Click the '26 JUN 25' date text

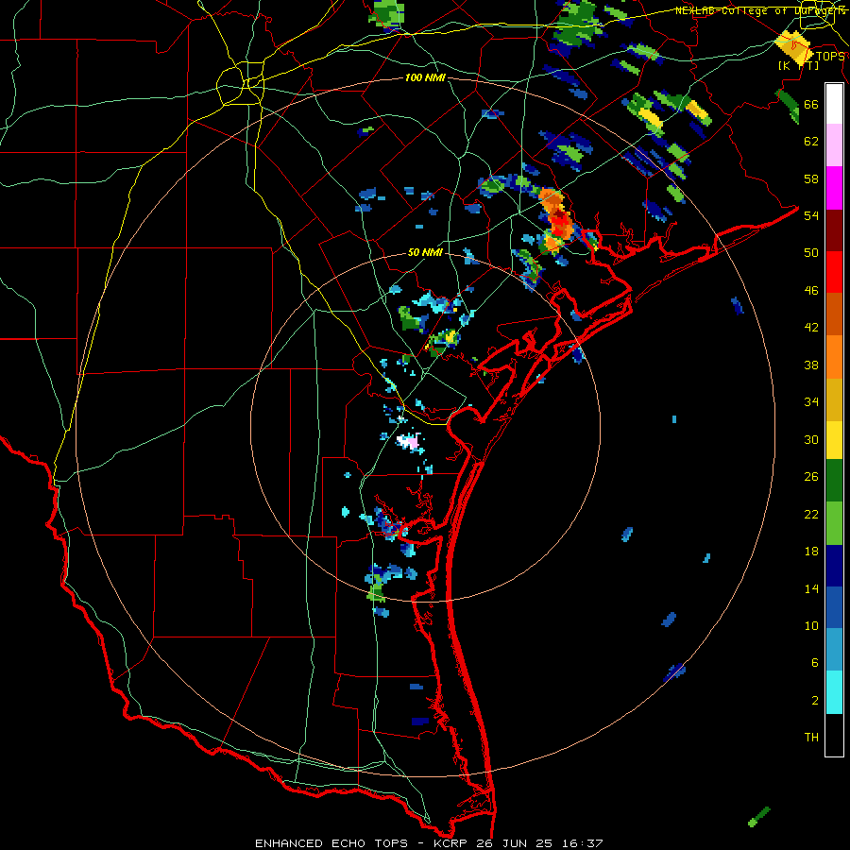(515, 843)
